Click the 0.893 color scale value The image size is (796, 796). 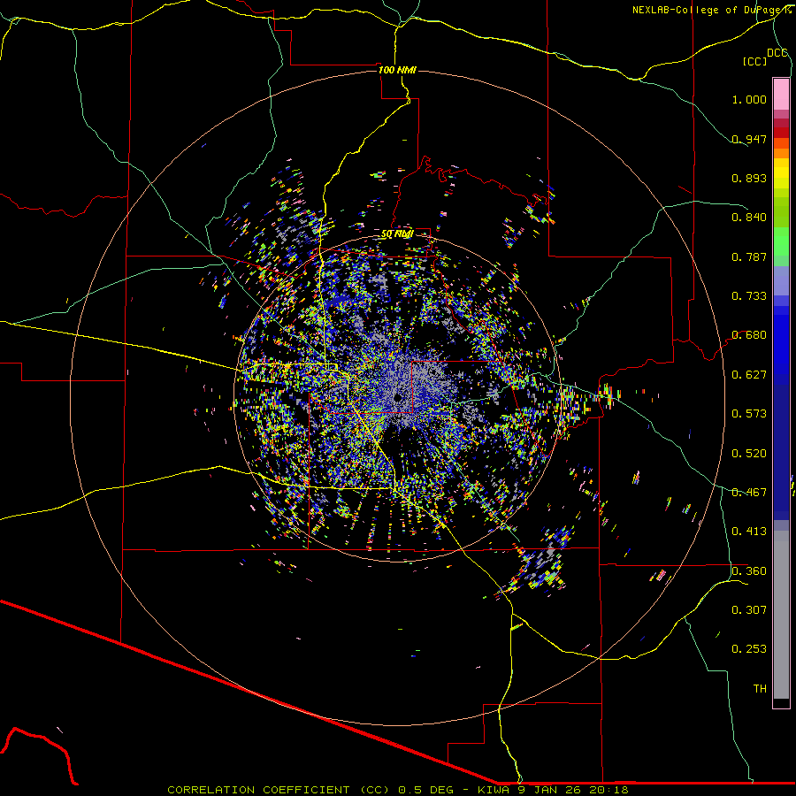[749, 178]
